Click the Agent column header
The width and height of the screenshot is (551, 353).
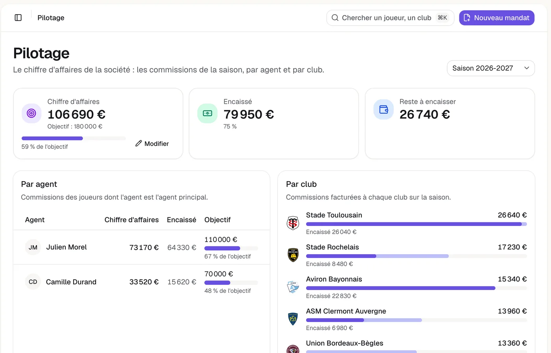coord(35,220)
